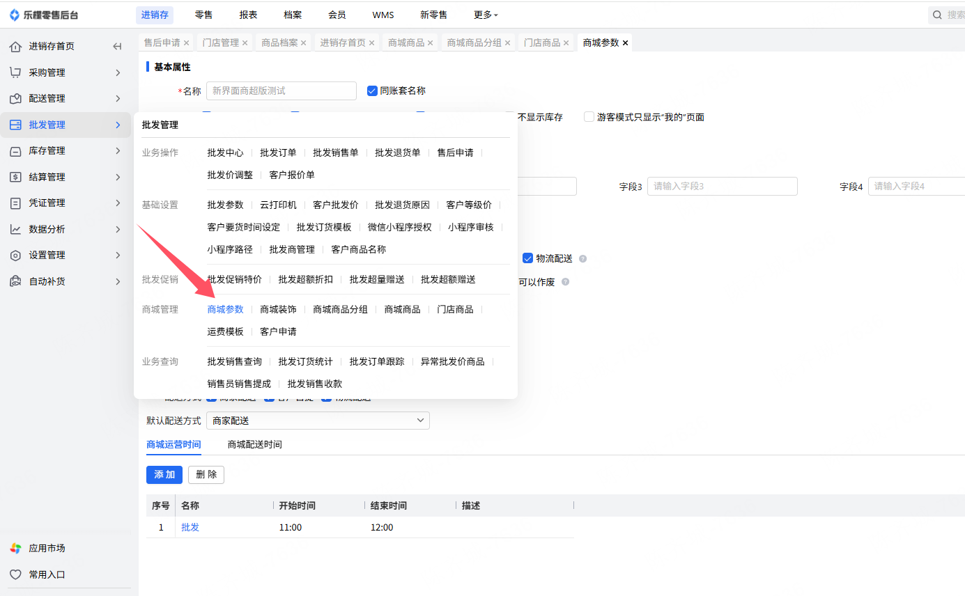The width and height of the screenshot is (965, 596).
Task: Open 商城装饰 in the 批发管理 menu
Action: 278,309
